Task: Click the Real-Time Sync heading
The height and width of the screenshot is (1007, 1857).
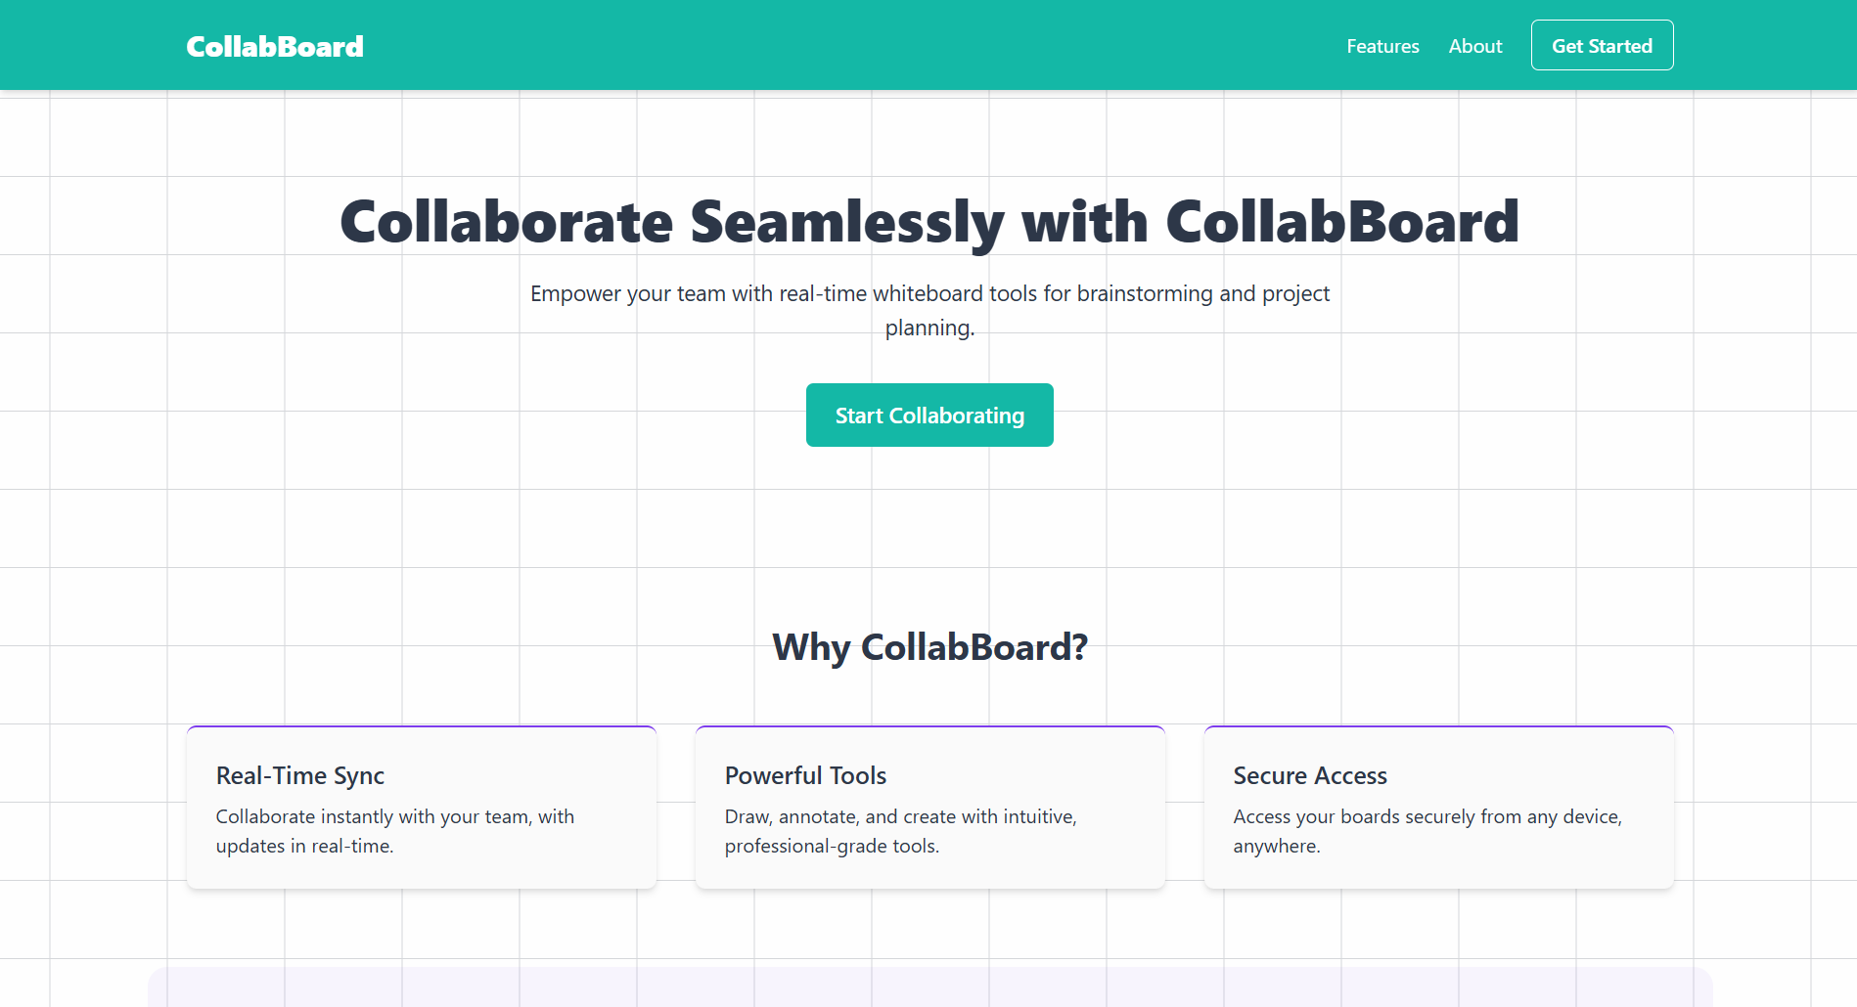Action: click(x=300, y=775)
